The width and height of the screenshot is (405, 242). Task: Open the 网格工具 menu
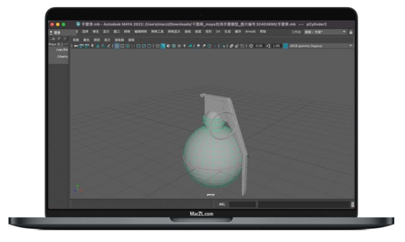(157, 31)
